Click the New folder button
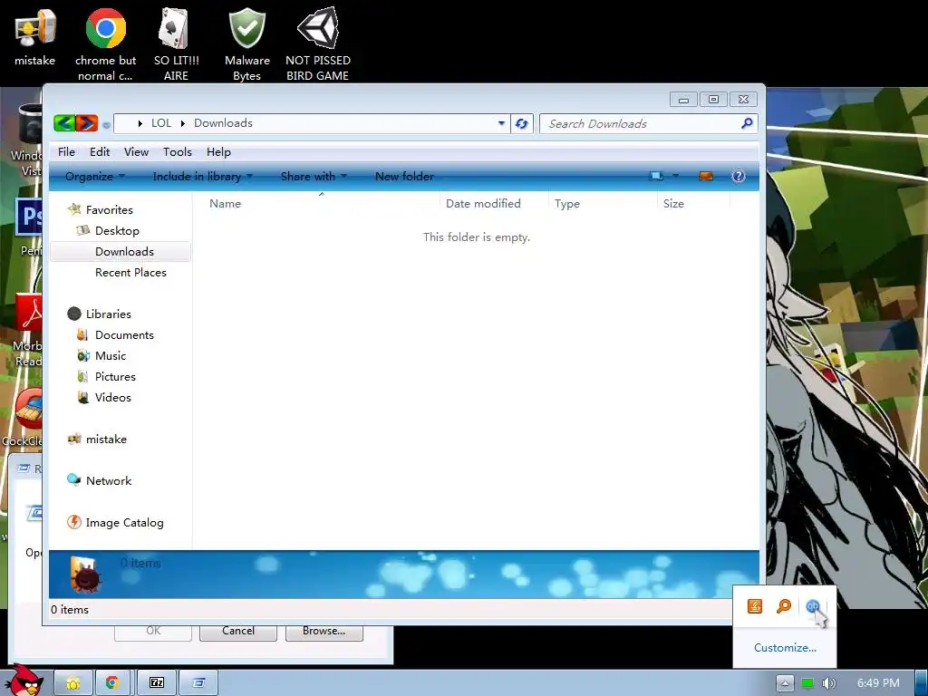928x696 pixels. (x=404, y=176)
